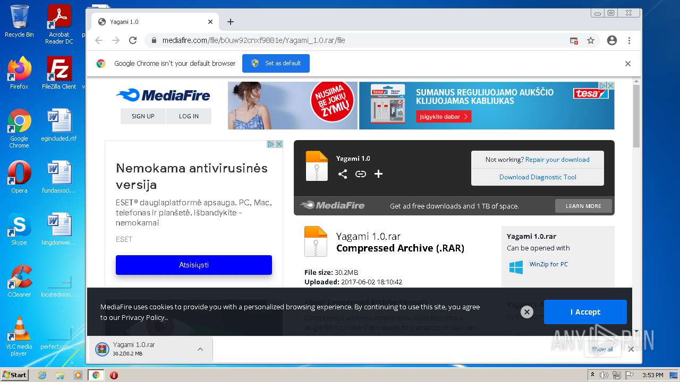
Task: Select the Opera desktop icon
Action: coord(19,177)
